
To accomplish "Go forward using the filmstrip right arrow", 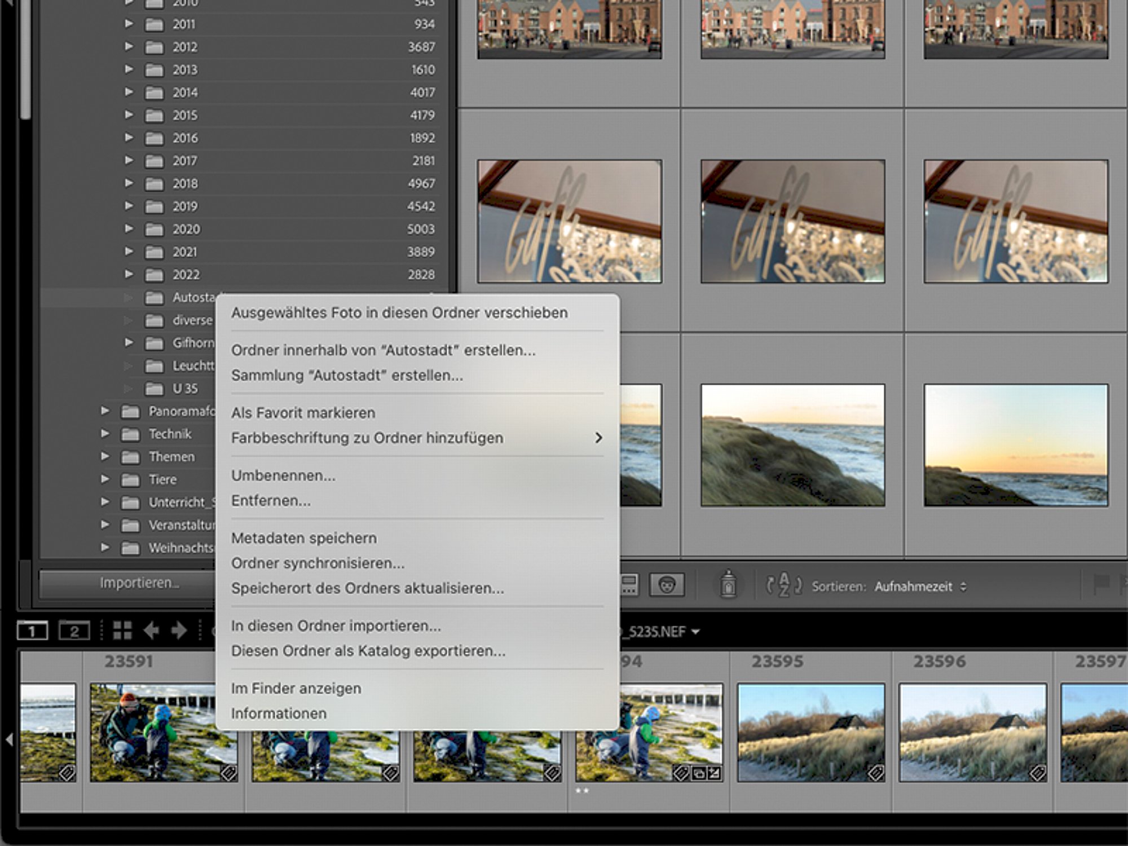I will coord(179,631).
